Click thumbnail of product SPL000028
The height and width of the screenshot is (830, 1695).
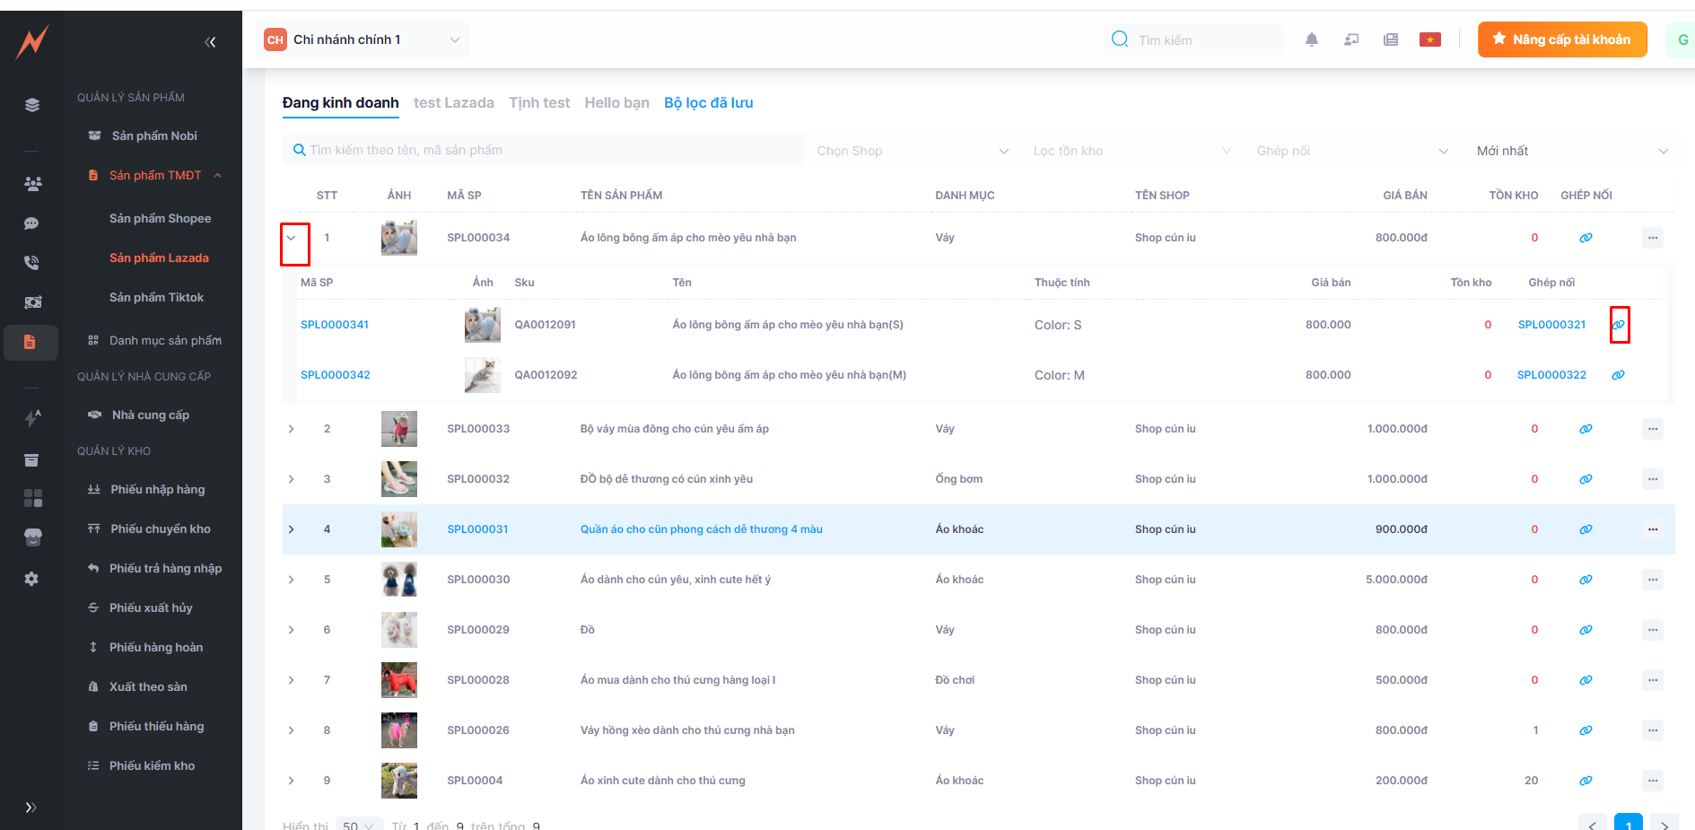coord(398,680)
